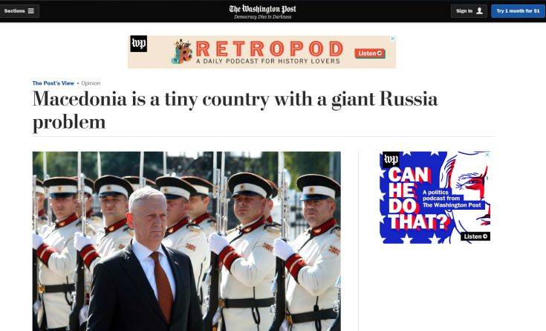Viewport: 546px width, 331px height.
Task: Open the Opinion section link
Action: [x=91, y=83]
